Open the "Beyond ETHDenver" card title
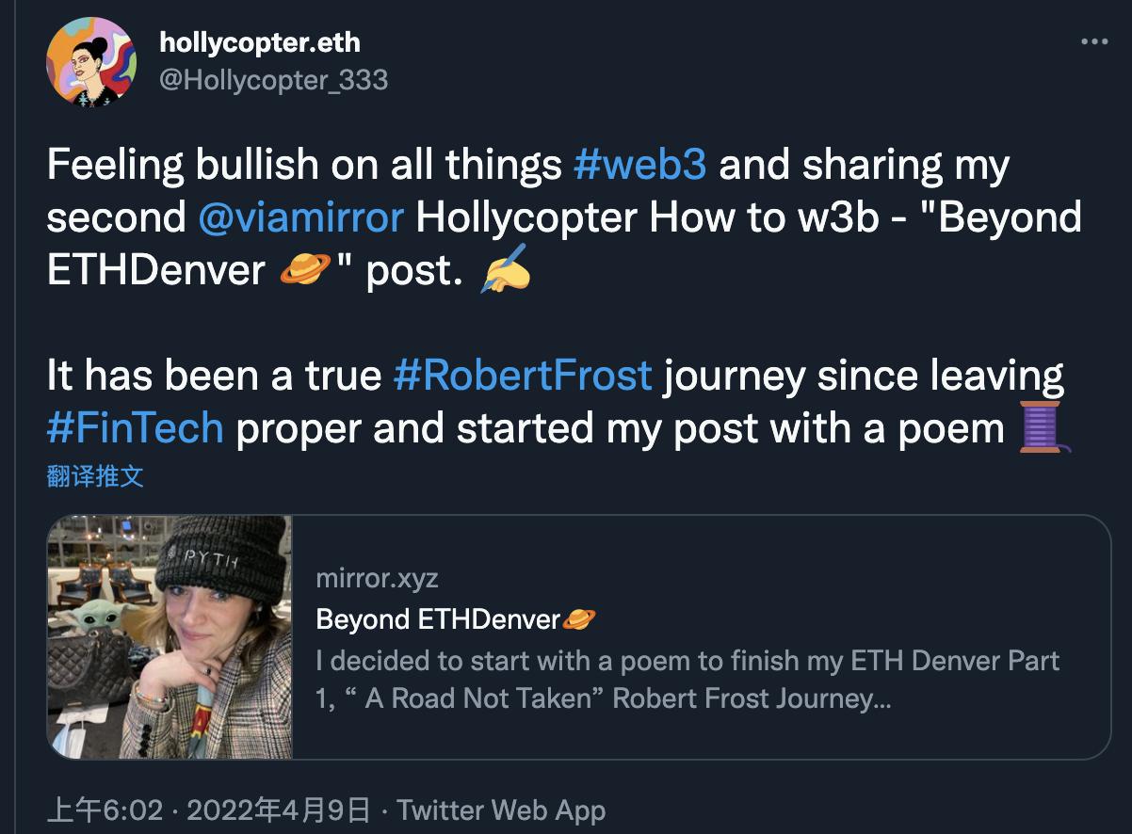Screen dimensions: 1132x834 (x=438, y=619)
